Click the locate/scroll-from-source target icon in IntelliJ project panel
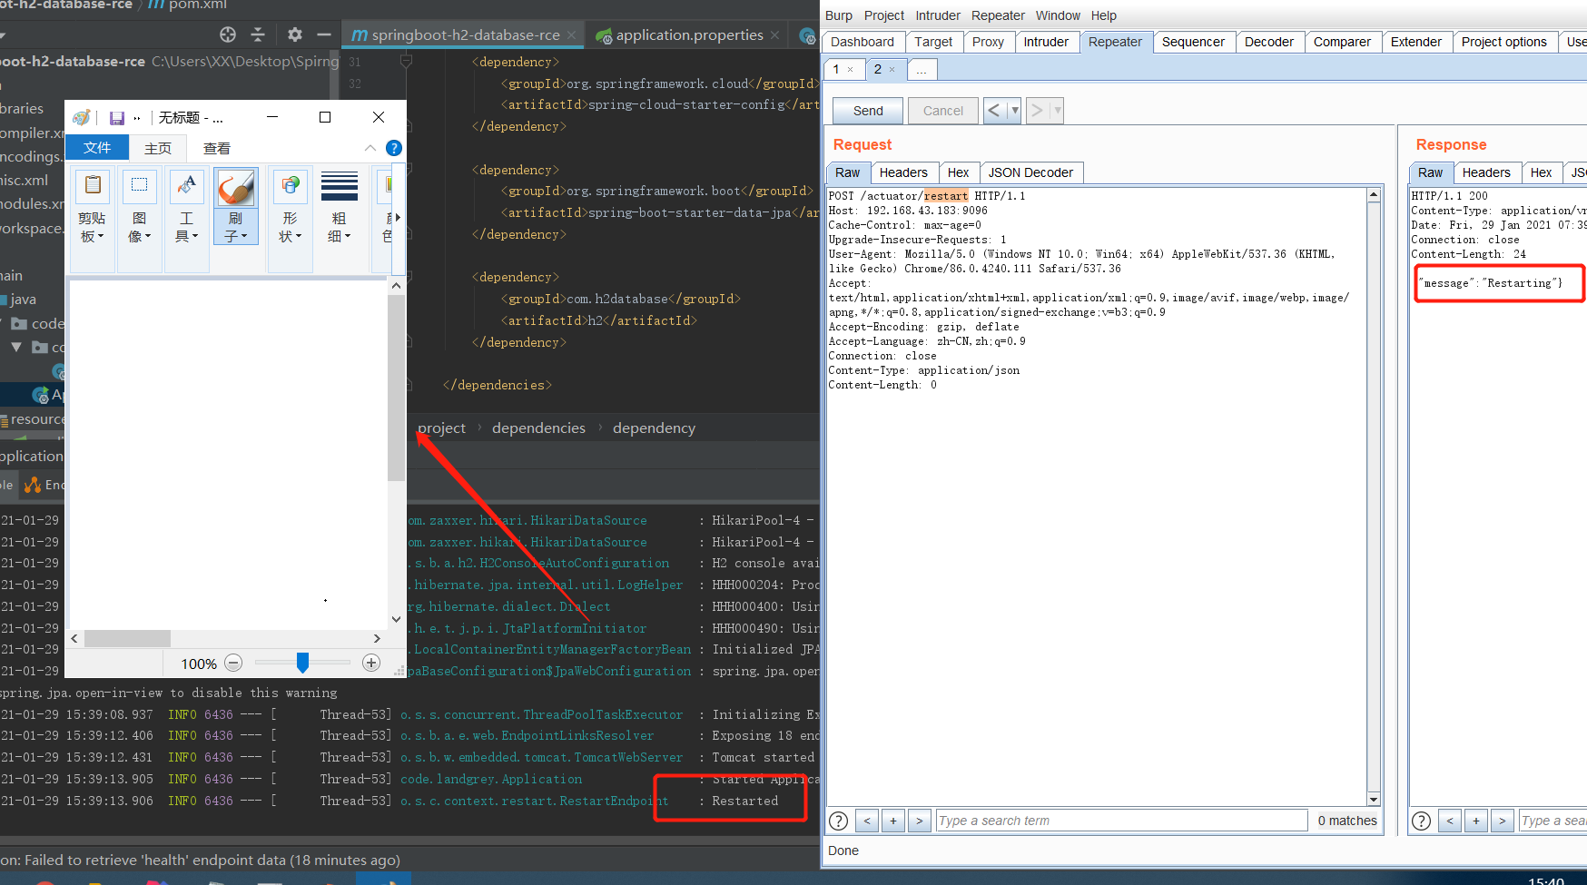The height and width of the screenshot is (885, 1587). point(228,34)
